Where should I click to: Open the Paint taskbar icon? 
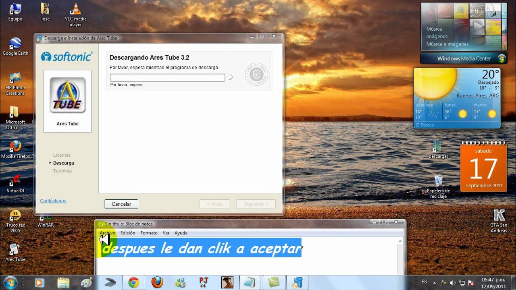pyautogui.click(x=86, y=282)
